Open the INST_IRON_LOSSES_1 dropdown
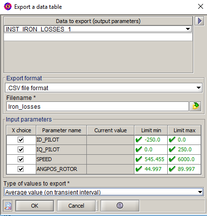The image size is (207, 216). tap(98, 29)
